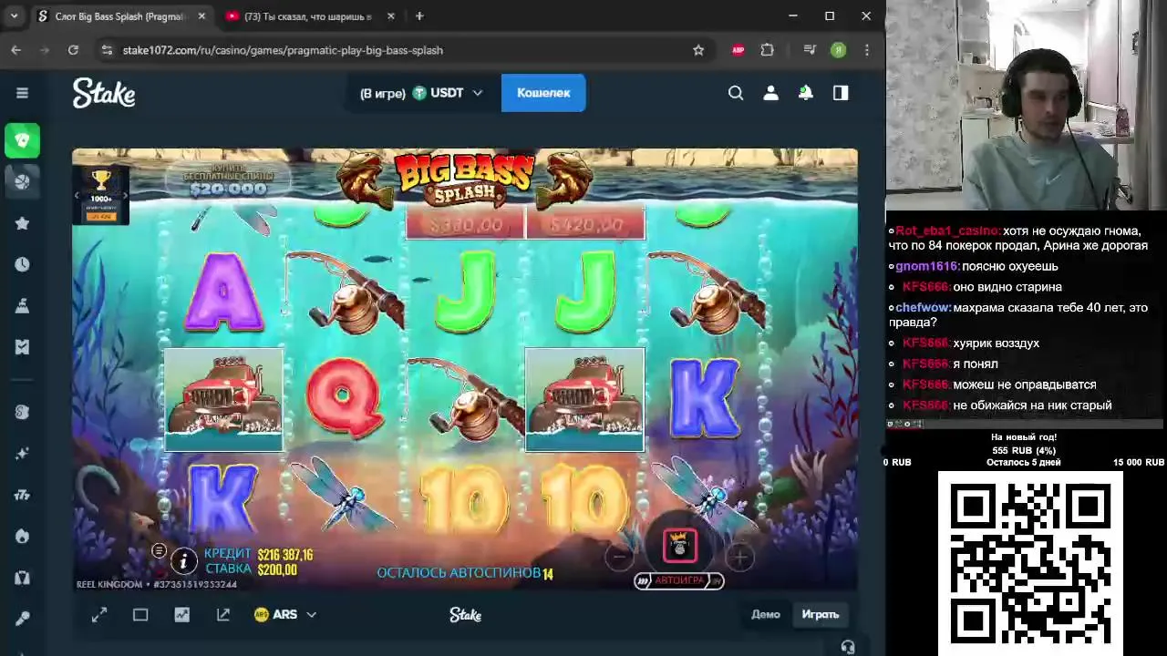Close the Big Bass Splash tab
1167x656 pixels.
coord(202,16)
